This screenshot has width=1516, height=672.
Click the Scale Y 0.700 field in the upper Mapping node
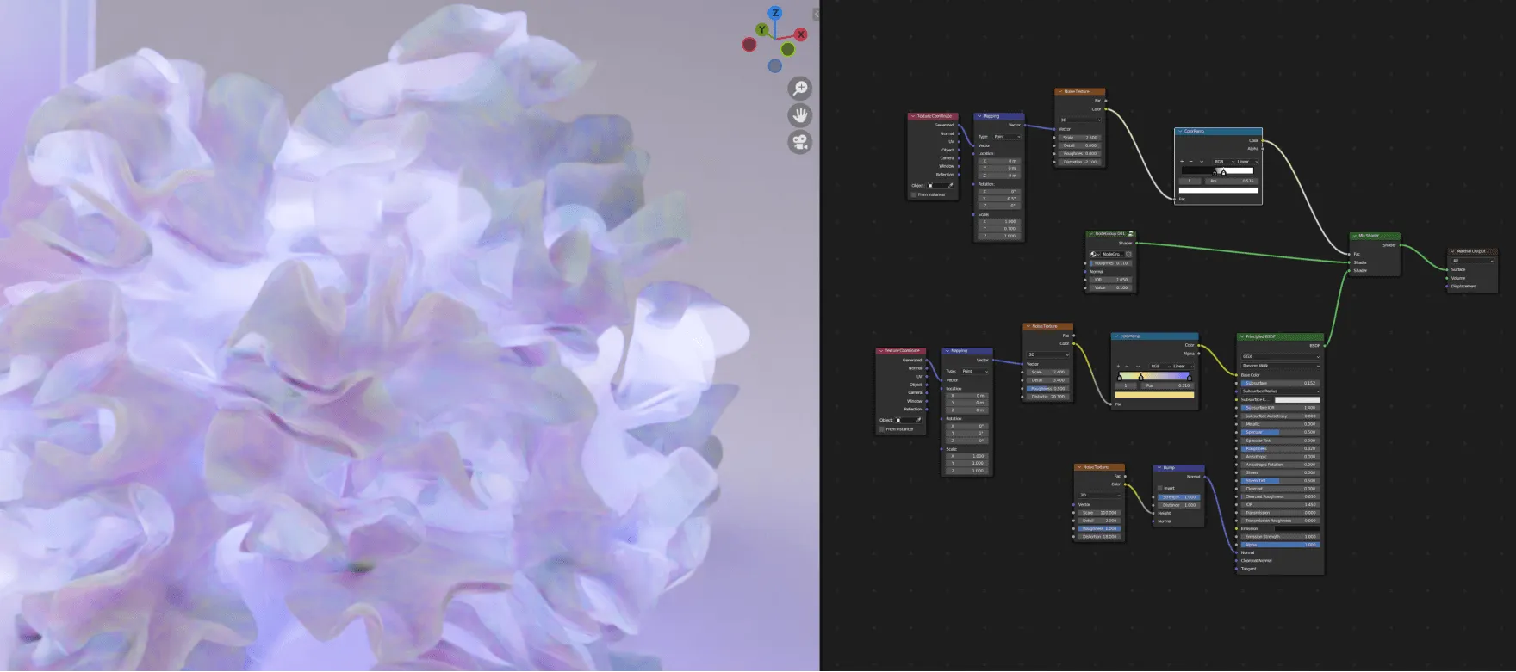[999, 228]
